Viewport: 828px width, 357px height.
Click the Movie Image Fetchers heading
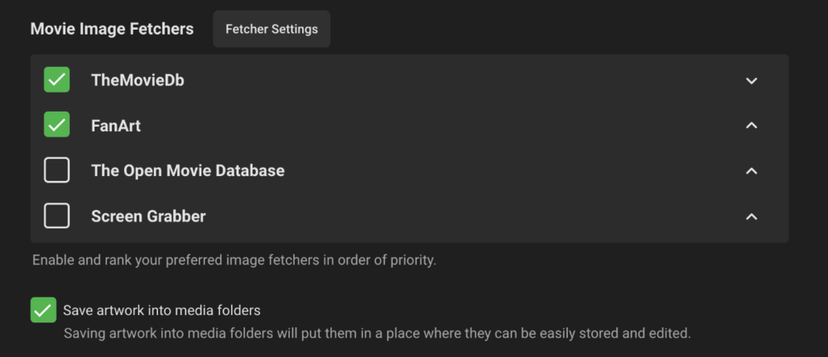click(x=112, y=29)
